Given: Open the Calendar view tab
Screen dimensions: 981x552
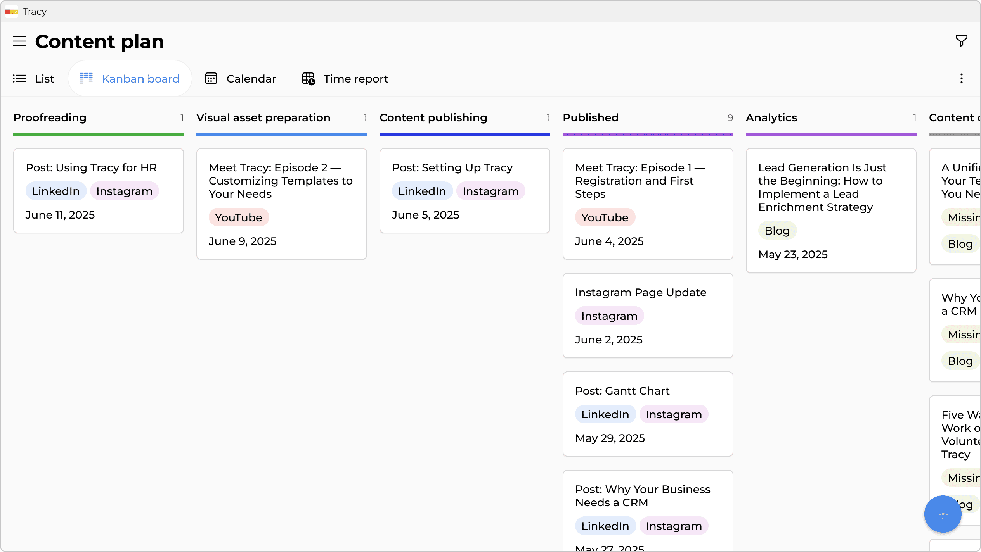Looking at the screenshot, I should click(241, 79).
